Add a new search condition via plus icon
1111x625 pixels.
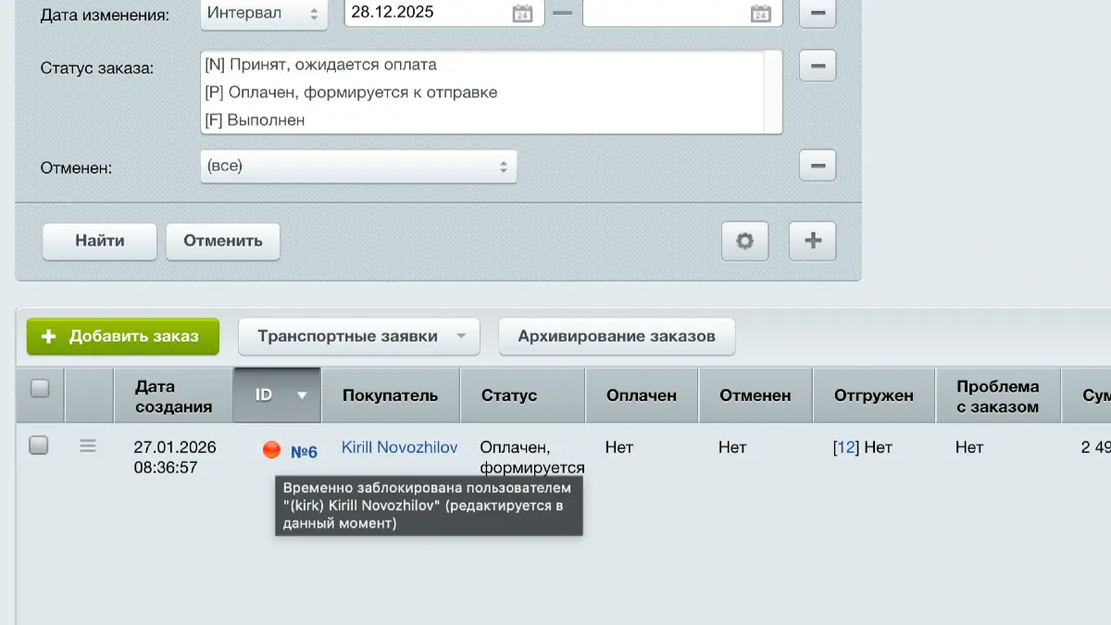pyautogui.click(x=812, y=240)
